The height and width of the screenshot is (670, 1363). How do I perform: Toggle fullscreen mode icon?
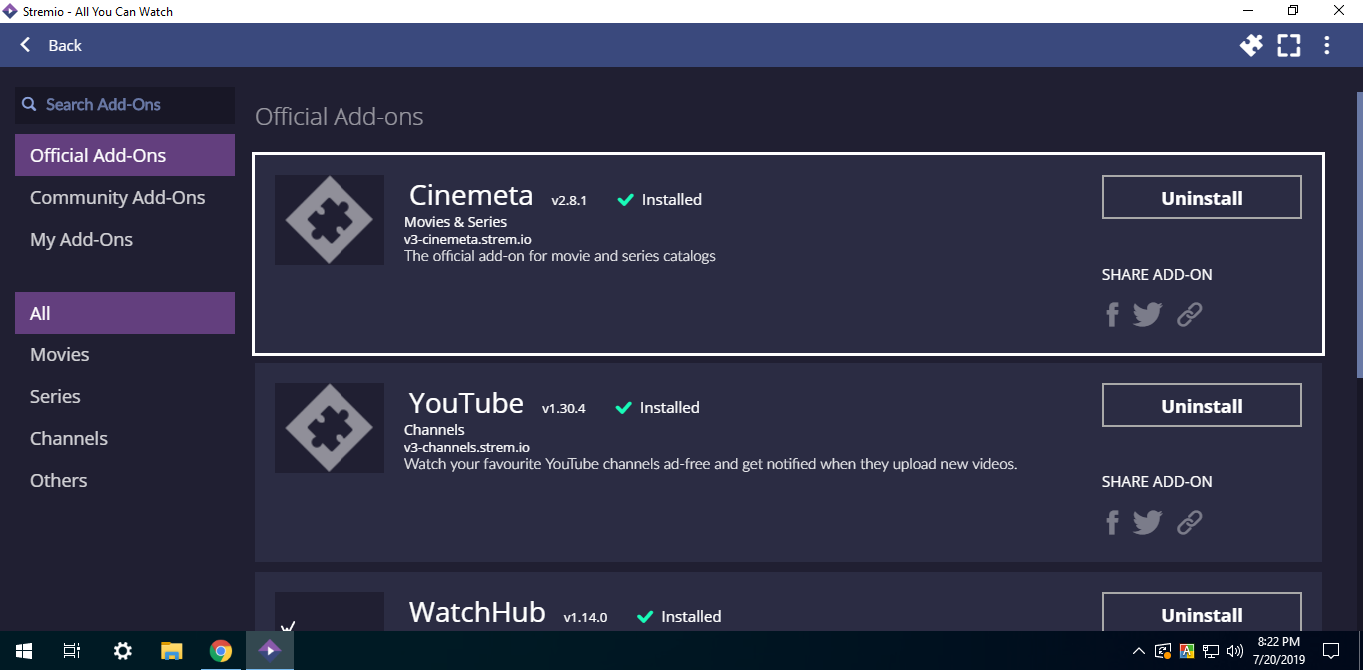pos(1289,45)
